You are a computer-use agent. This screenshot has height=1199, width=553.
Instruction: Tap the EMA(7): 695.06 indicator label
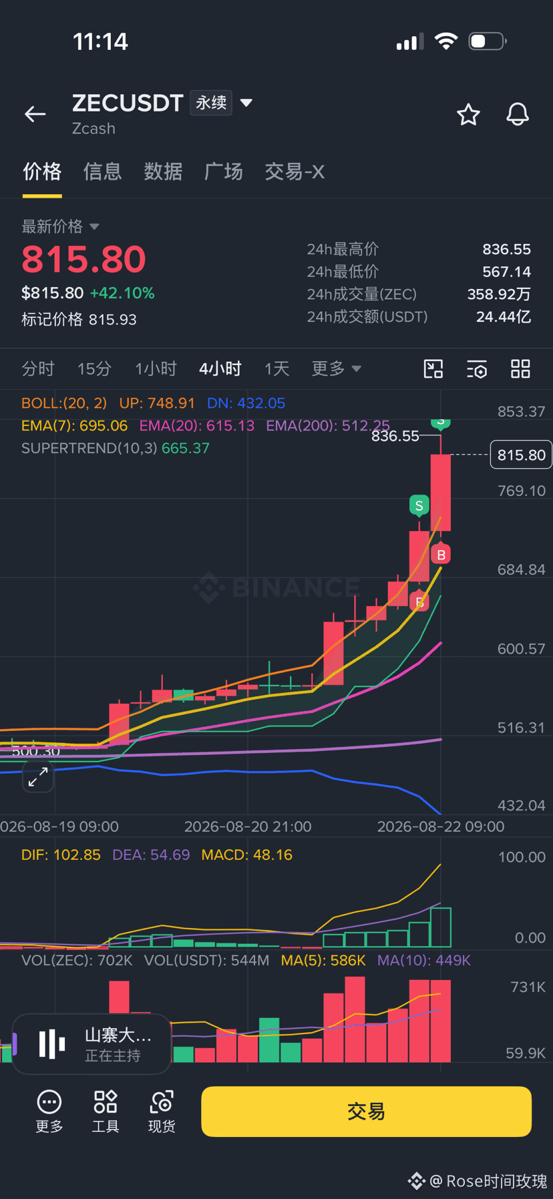[74, 426]
